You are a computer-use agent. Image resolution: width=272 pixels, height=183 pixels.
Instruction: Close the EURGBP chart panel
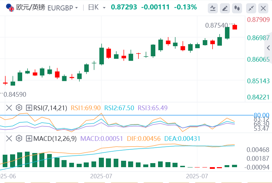pyautogui.click(x=263, y=8)
